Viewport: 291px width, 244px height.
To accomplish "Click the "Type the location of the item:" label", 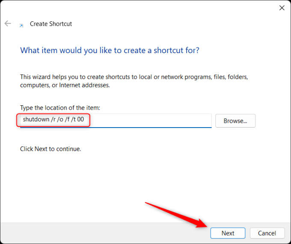I will pyautogui.click(x=60, y=107).
